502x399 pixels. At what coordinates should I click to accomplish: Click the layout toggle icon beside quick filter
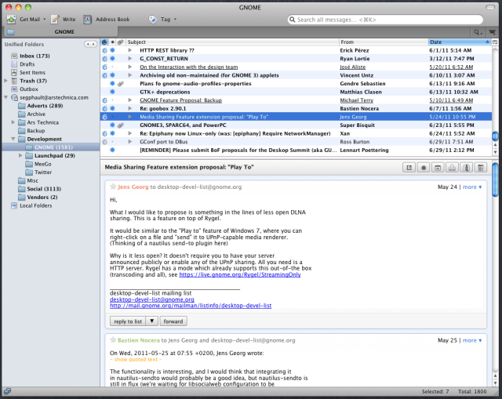coord(493,32)
